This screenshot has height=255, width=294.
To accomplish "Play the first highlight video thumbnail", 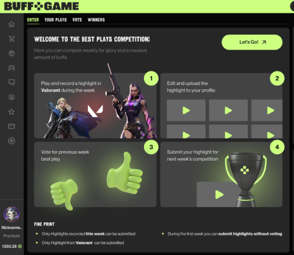I will pyautogui.click(x=186, y=110).
